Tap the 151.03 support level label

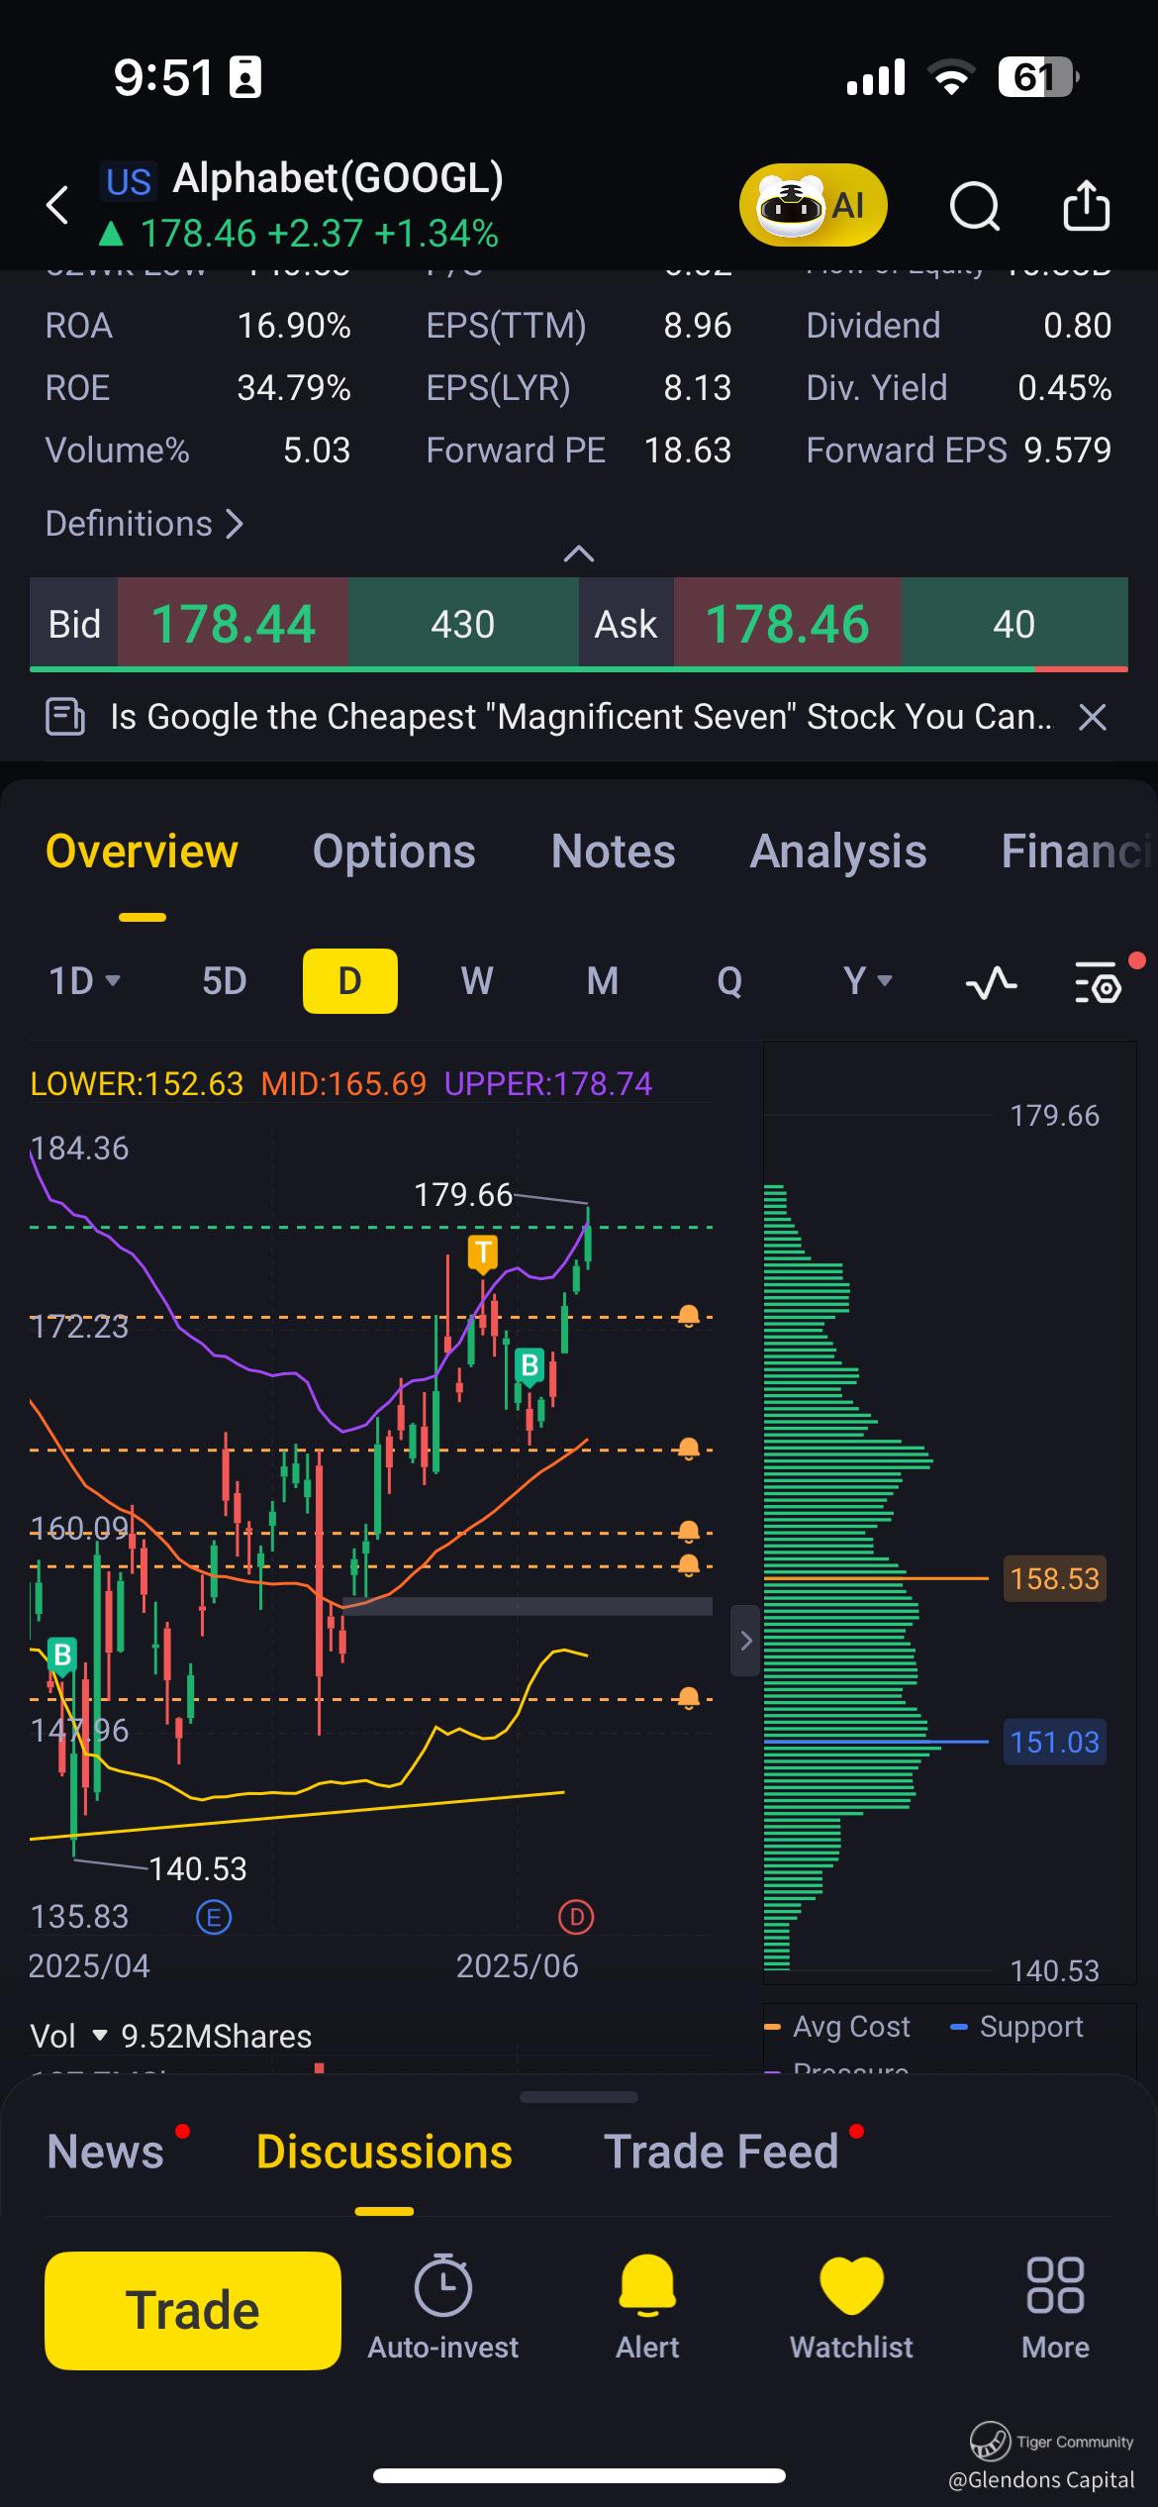pos(1055,1742)
